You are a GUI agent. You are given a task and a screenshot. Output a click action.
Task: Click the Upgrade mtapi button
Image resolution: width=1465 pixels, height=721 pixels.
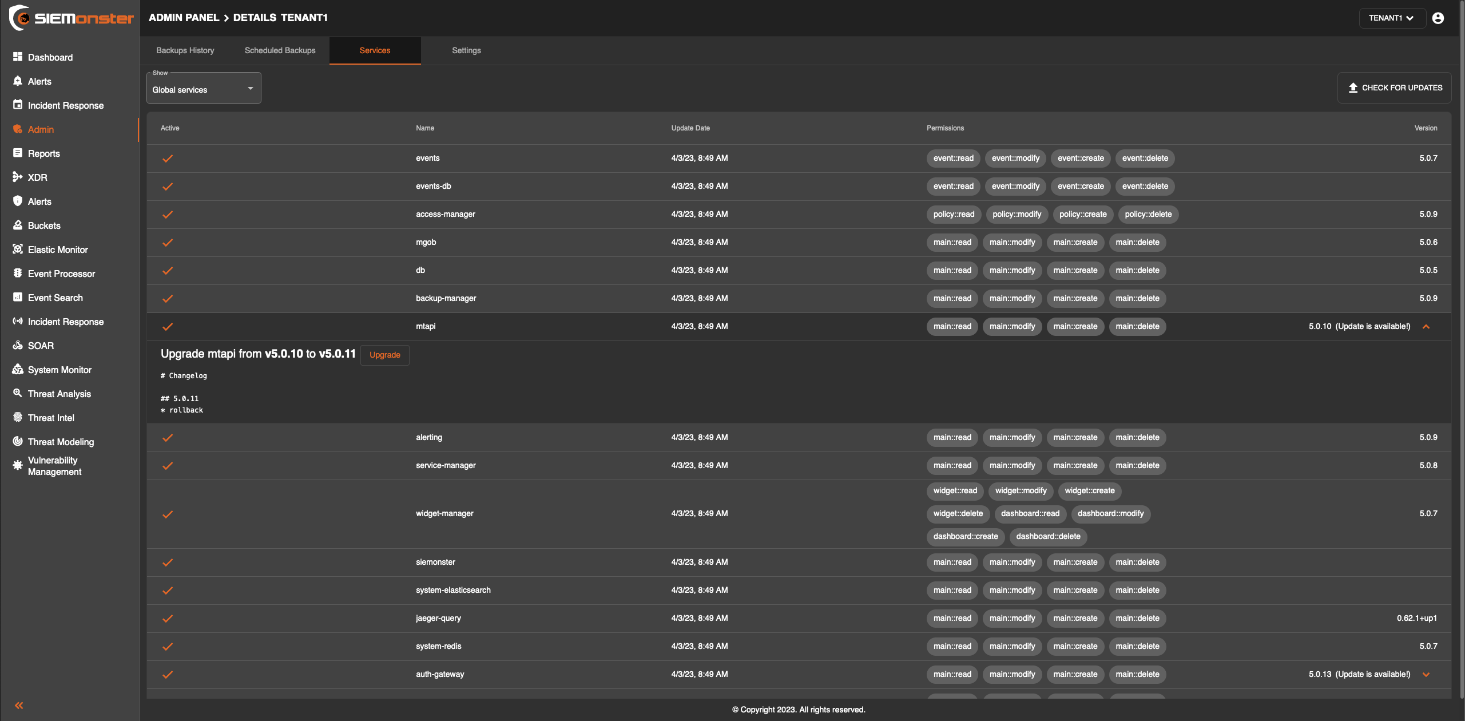click(385, 355)
